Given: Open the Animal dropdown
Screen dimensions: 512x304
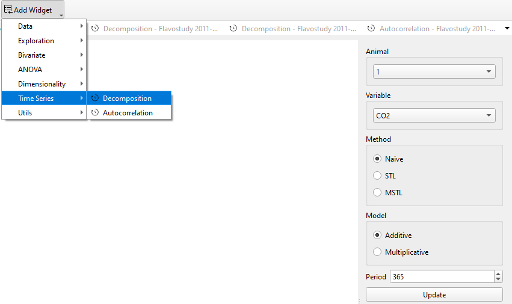Looking at the screenshot, I should [x=434, y=72].
